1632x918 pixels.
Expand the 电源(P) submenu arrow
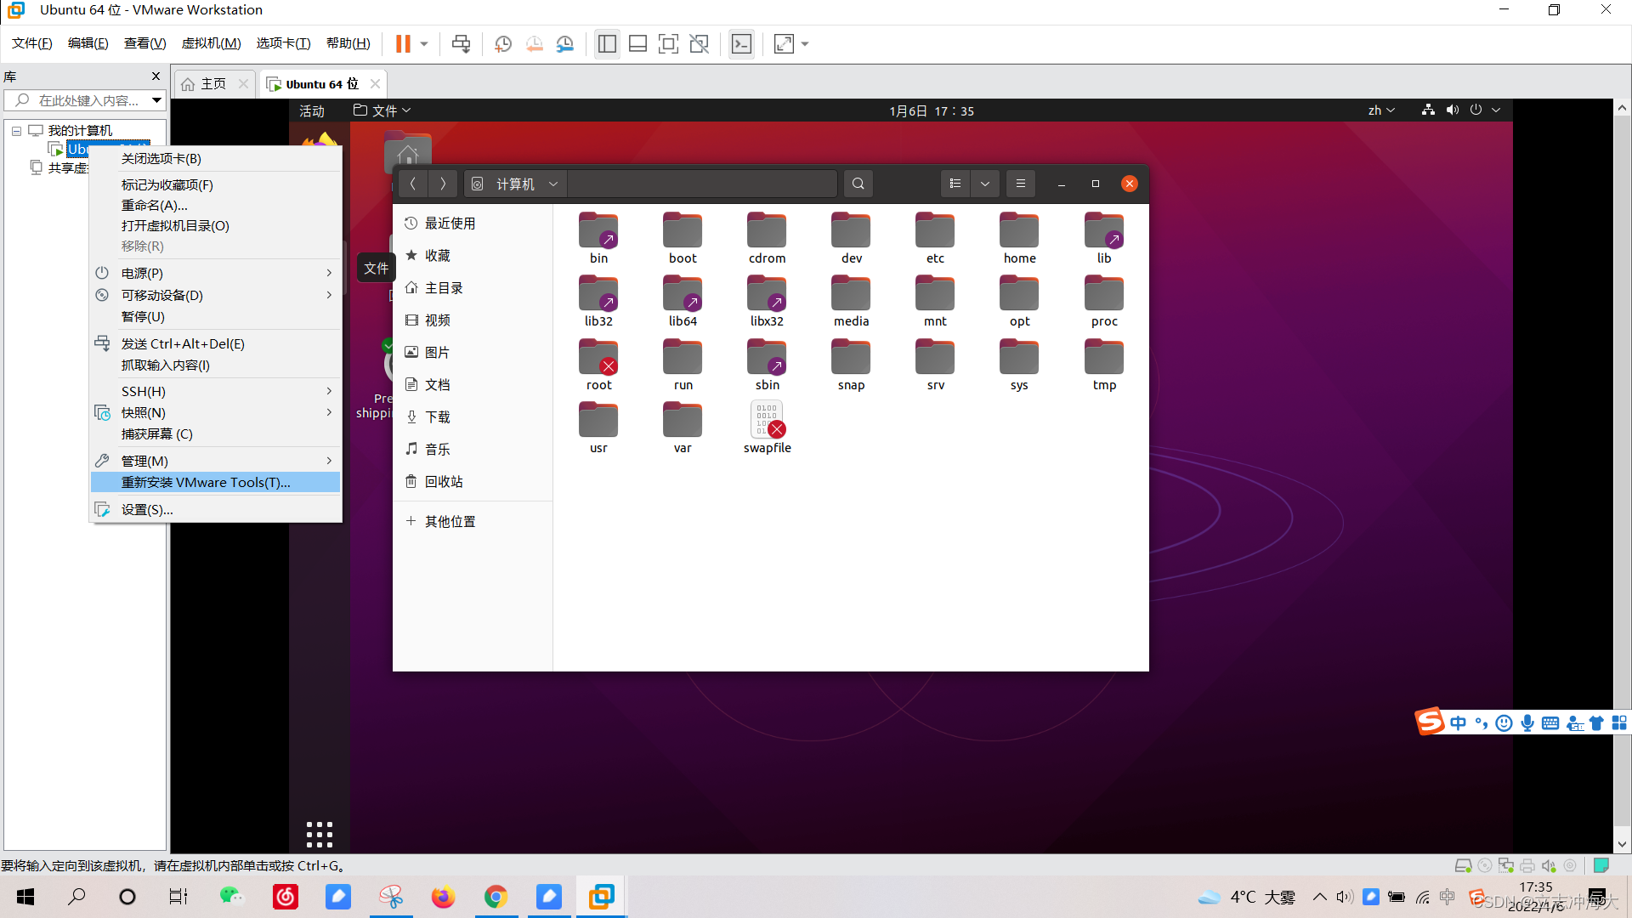click(x=329, y=273)
